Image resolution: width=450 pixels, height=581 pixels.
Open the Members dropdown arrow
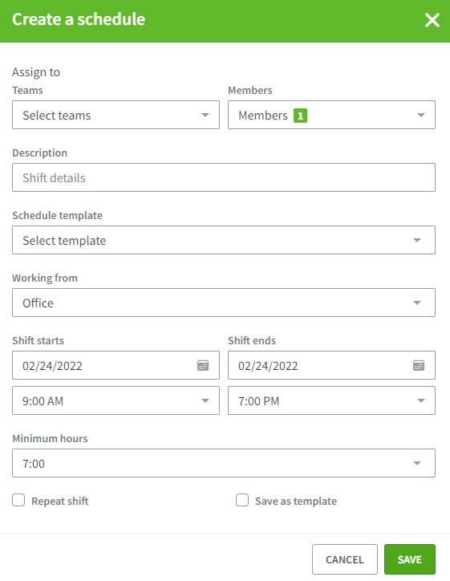[x=421, y=116]
